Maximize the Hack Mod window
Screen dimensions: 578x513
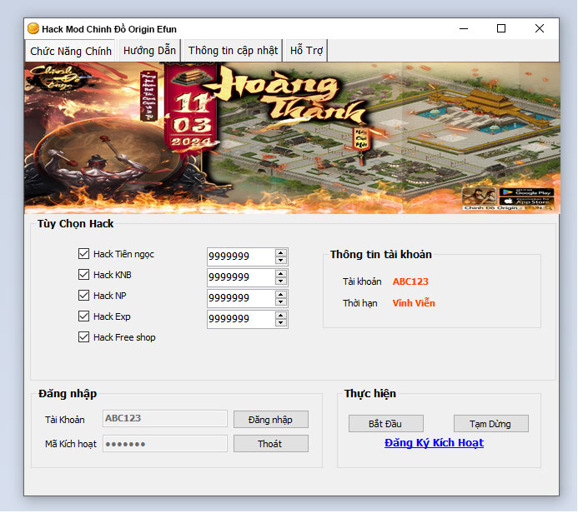[x=501, y=28]
